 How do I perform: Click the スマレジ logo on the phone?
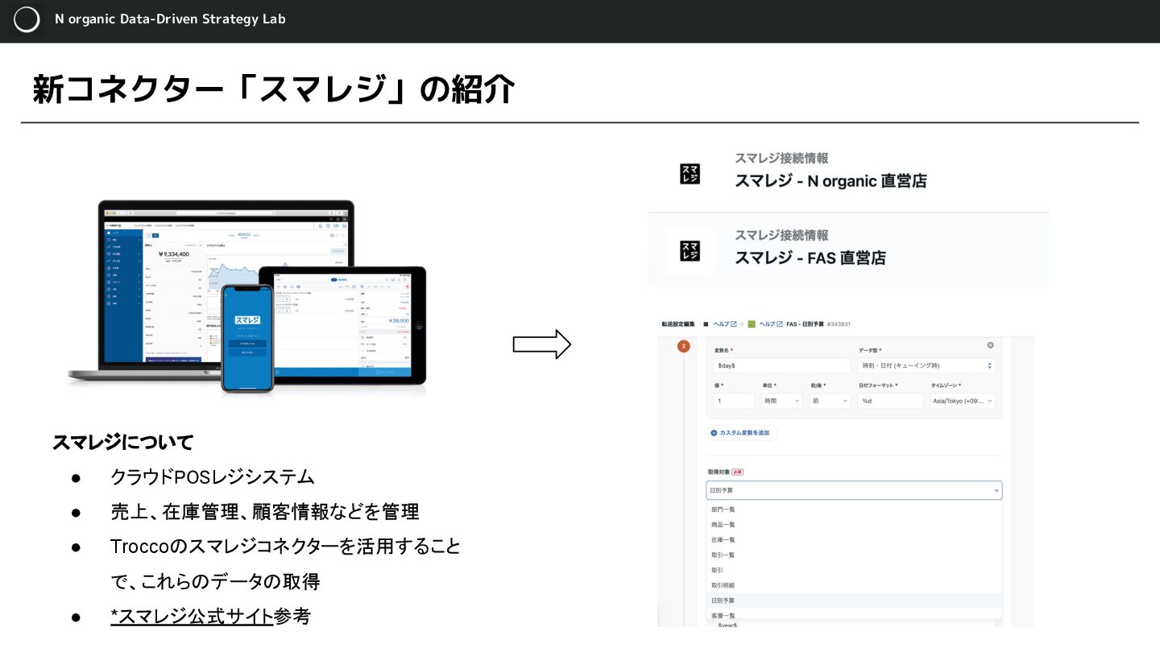click(x=247, y=320)
